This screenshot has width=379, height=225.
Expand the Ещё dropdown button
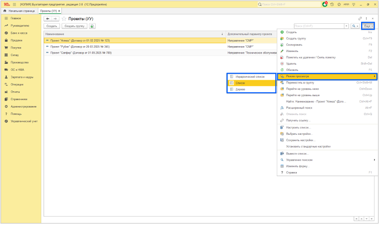point(368,26)
